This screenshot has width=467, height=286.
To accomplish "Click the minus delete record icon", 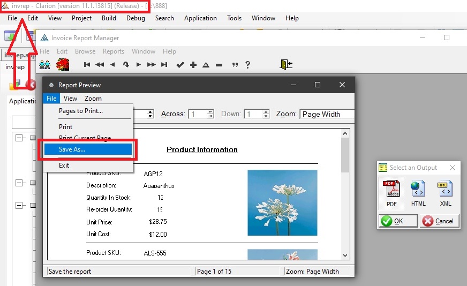I will tap(219, 65).
